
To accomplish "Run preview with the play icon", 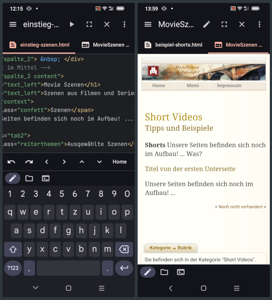I will 72,24.
